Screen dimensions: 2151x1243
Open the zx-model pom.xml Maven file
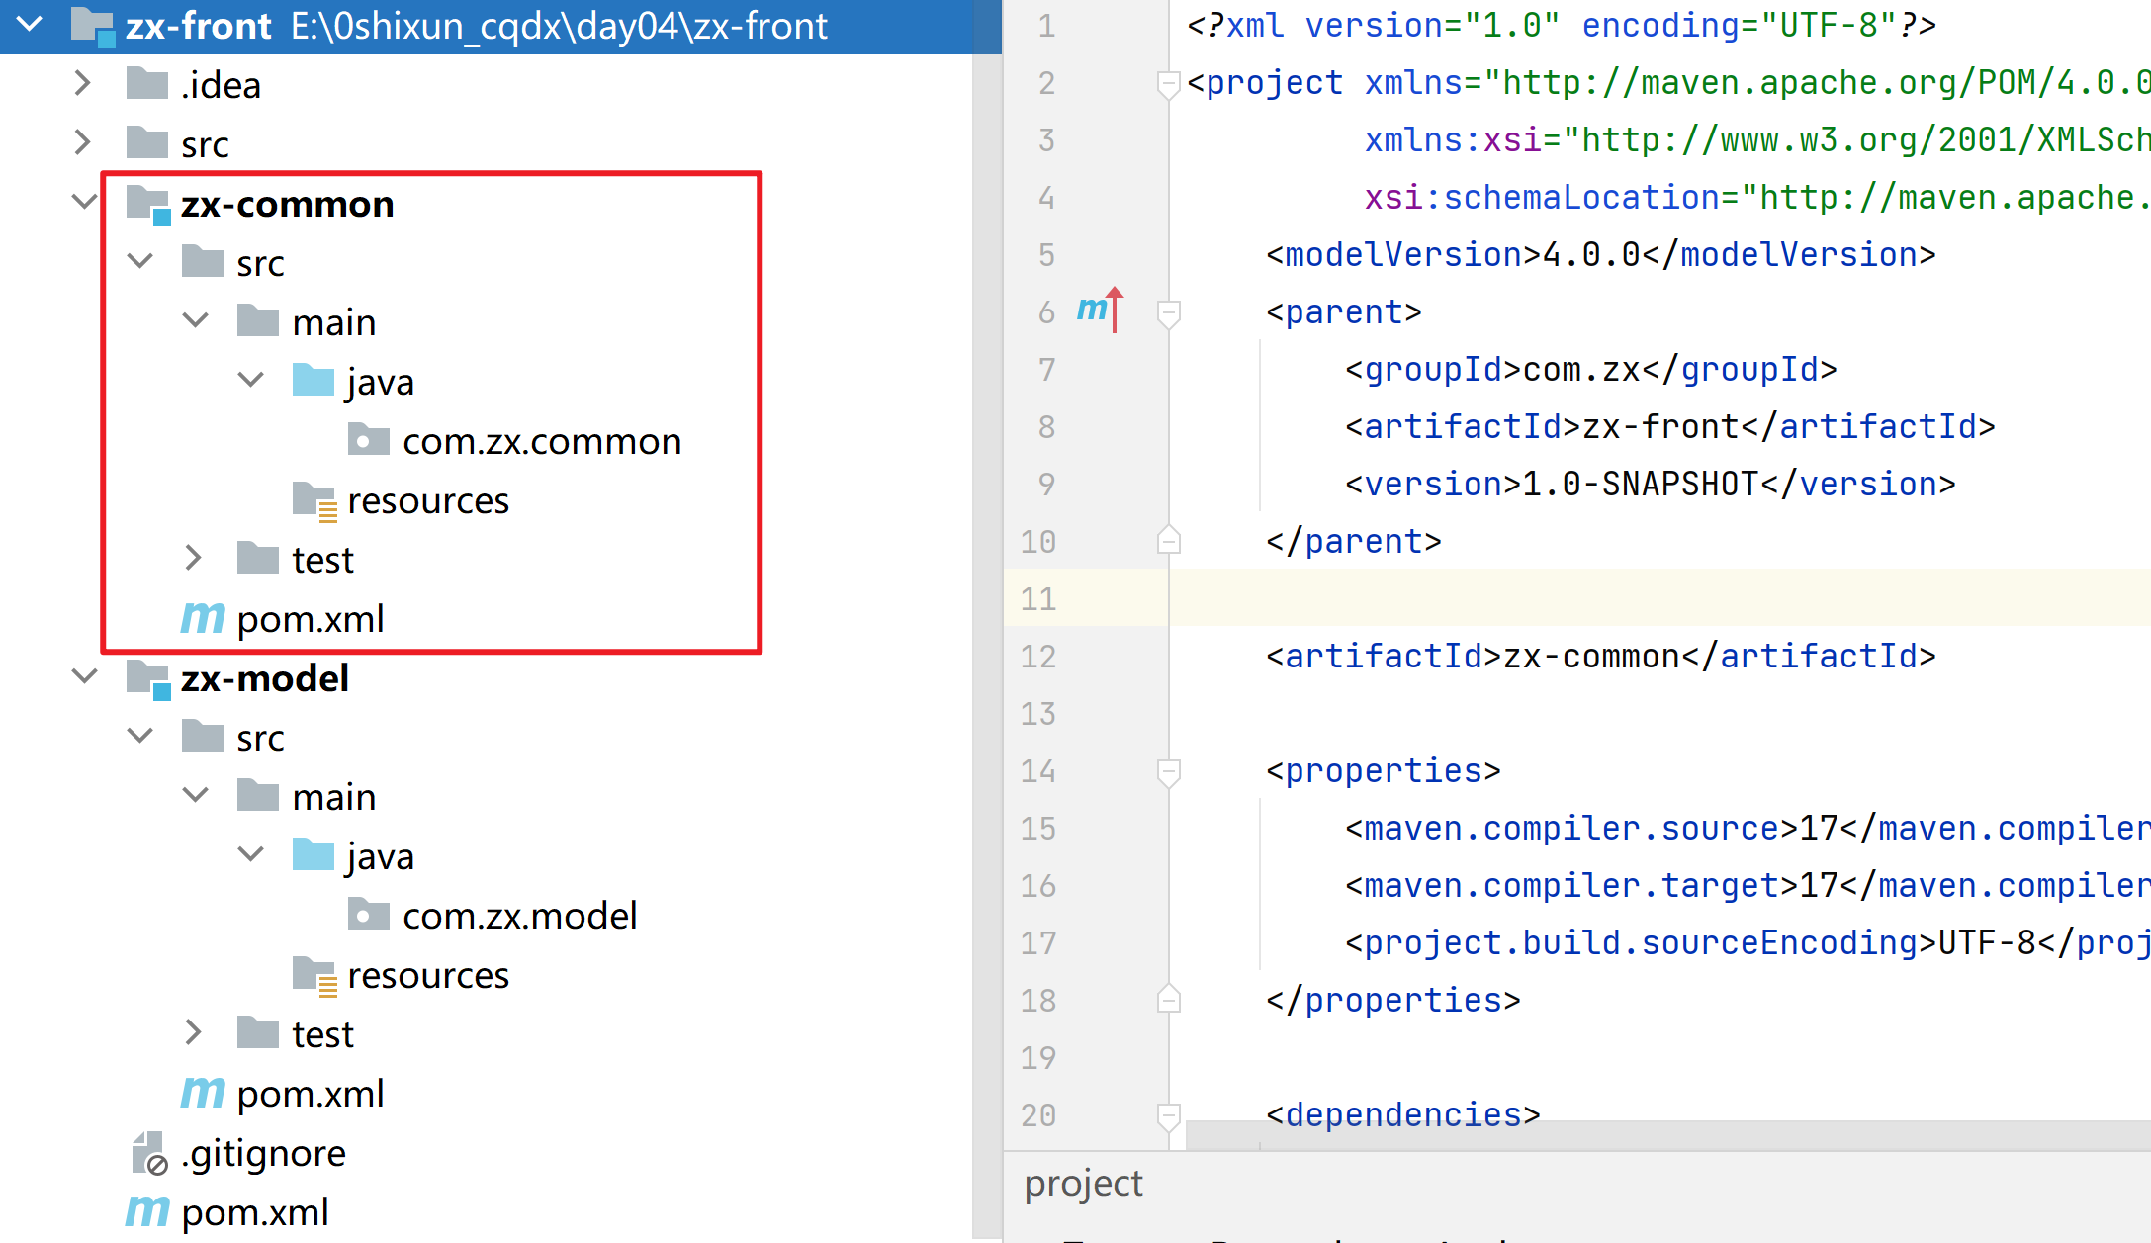coord(283,1094)
